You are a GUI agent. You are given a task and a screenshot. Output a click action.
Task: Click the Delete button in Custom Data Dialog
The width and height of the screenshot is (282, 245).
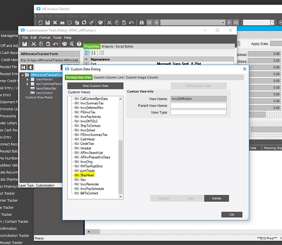point(216,198)
